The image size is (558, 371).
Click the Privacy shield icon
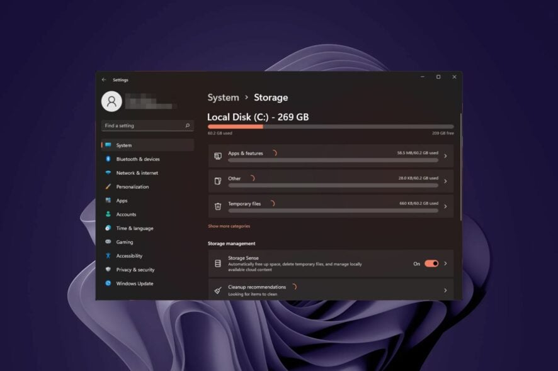point(108,269)
